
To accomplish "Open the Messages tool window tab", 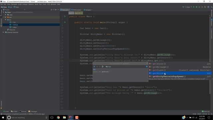I will [33, 111].
